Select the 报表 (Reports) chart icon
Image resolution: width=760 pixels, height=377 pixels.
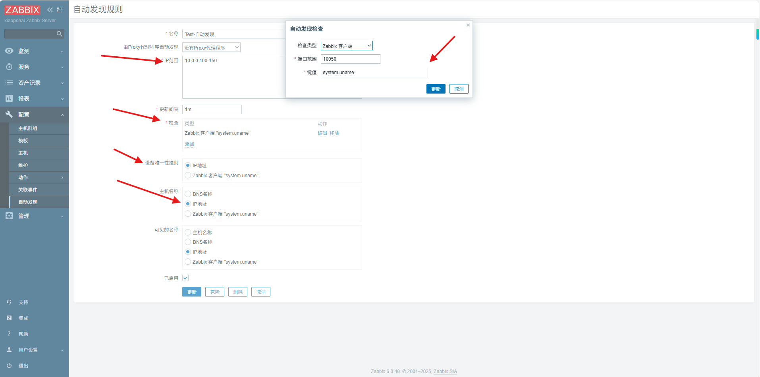9,98
